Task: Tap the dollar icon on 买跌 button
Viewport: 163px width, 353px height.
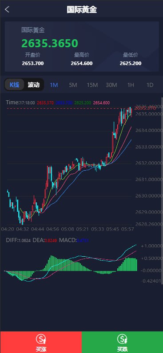Action: point(123,340)
